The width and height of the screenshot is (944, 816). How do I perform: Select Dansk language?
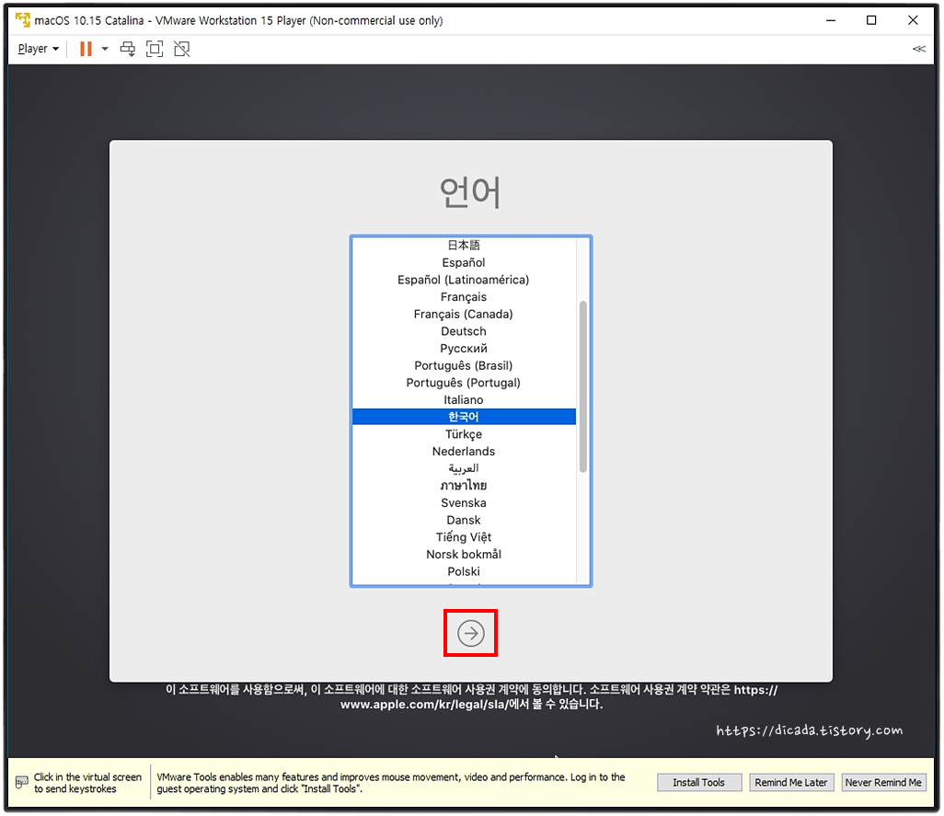pos(464,520)
